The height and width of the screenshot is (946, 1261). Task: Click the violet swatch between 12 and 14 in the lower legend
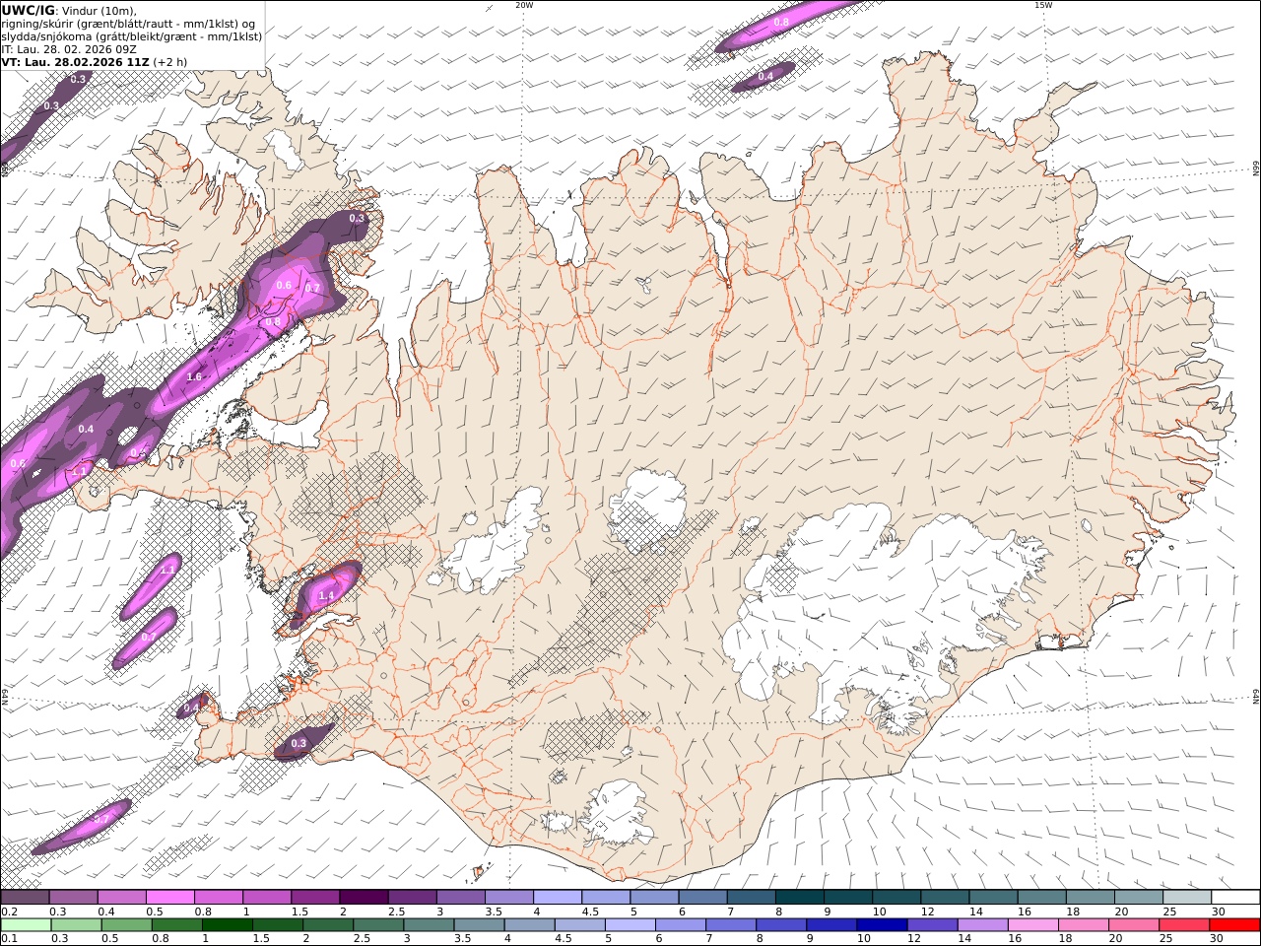(931, 925)
